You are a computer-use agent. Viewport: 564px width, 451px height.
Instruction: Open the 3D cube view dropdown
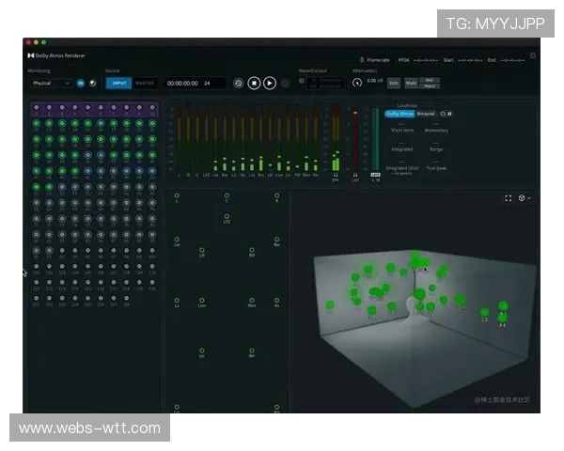(x=525, y=198)
